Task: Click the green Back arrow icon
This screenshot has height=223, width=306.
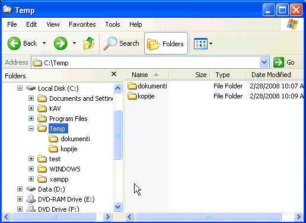Action: [x=14, y=43]
